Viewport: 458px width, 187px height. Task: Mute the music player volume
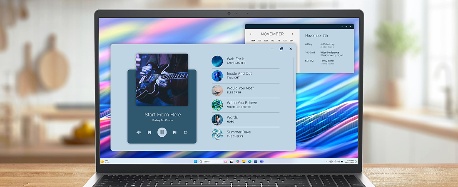138,132
